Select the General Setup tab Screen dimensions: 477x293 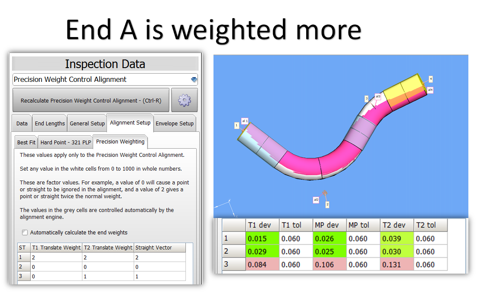(87, 123)
